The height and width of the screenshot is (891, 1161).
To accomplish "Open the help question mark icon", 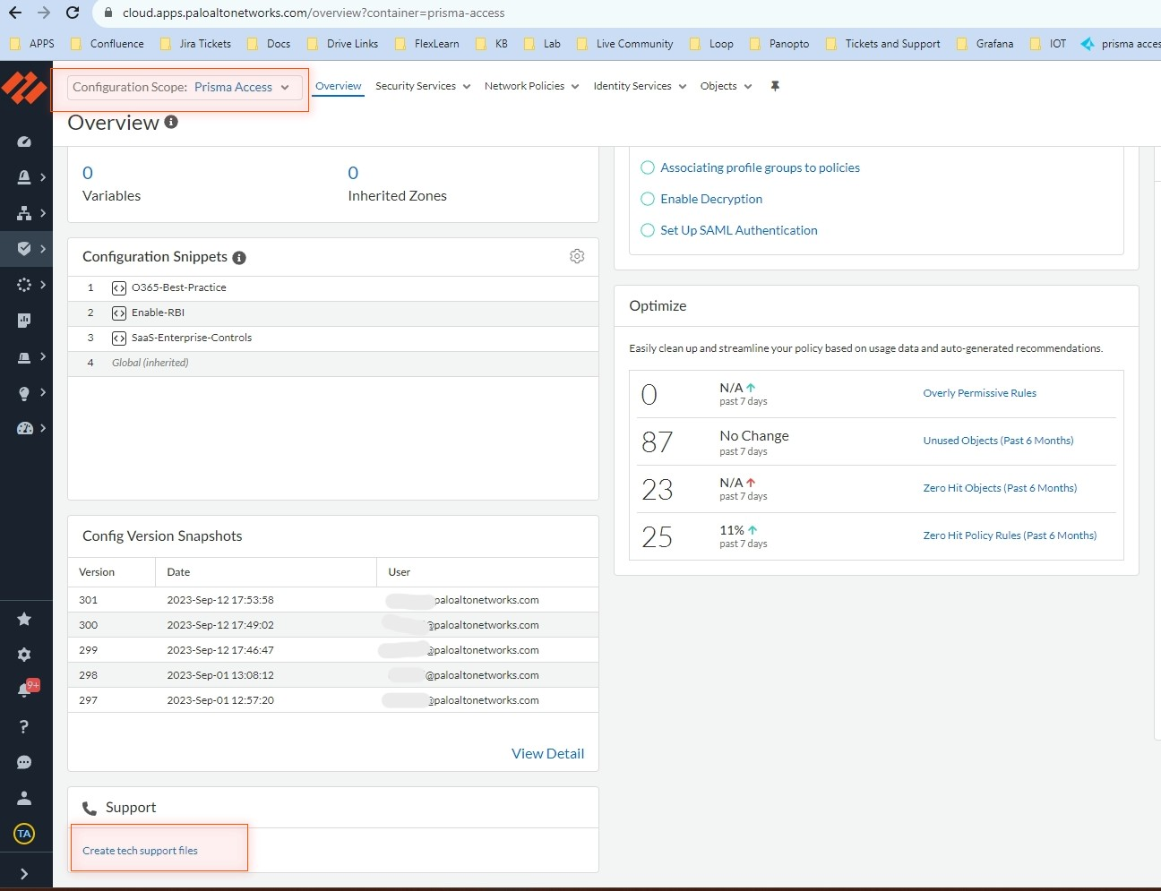I will [24, 726].
